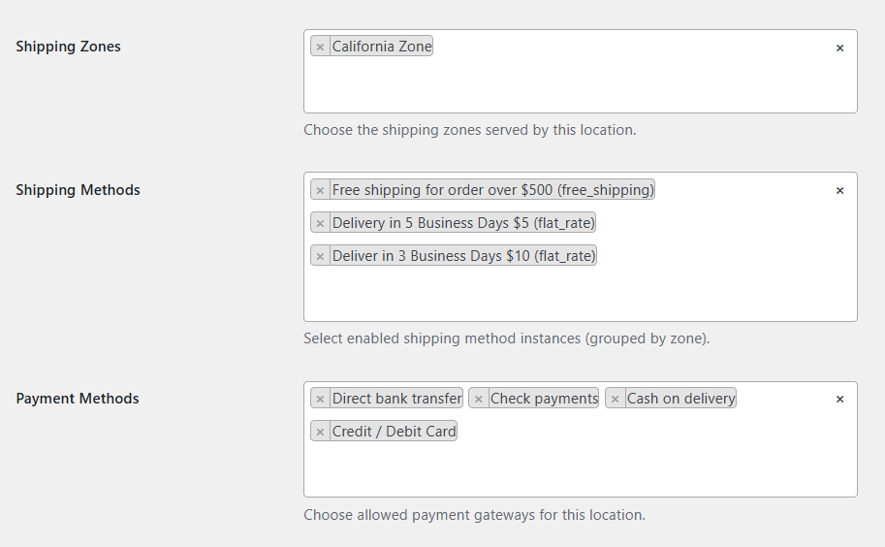Click the Shipping Methods field label

click(78, 190)
